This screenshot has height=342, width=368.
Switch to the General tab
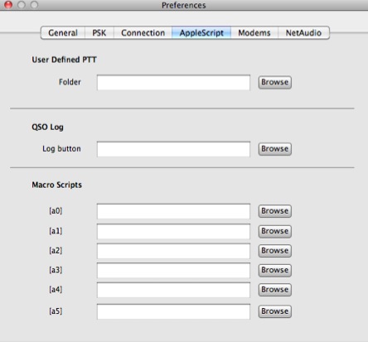click(63, 33)
